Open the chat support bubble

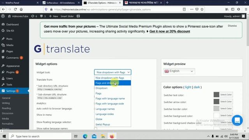(237, 120)
